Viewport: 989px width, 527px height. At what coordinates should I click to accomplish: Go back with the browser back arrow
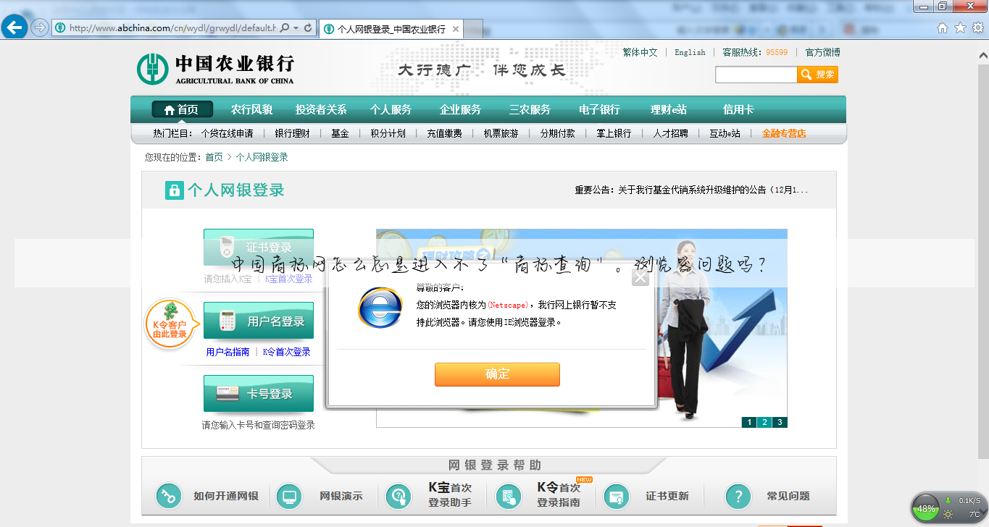14,28
